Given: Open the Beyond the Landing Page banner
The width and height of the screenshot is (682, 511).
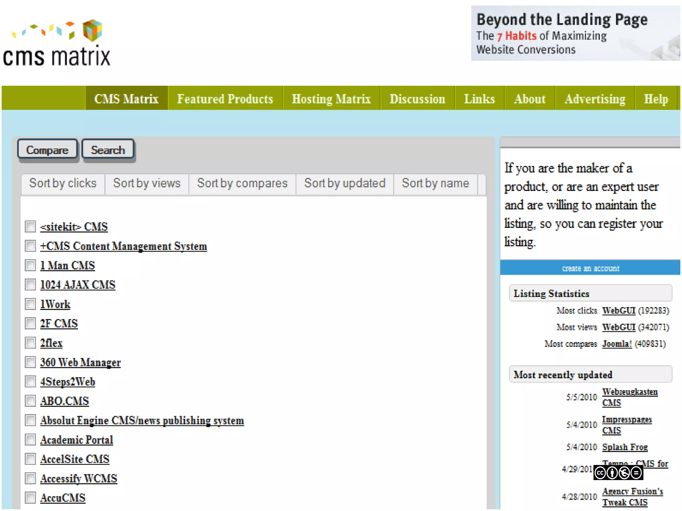Looking at the screenshot, I should (x=575, y=33).
